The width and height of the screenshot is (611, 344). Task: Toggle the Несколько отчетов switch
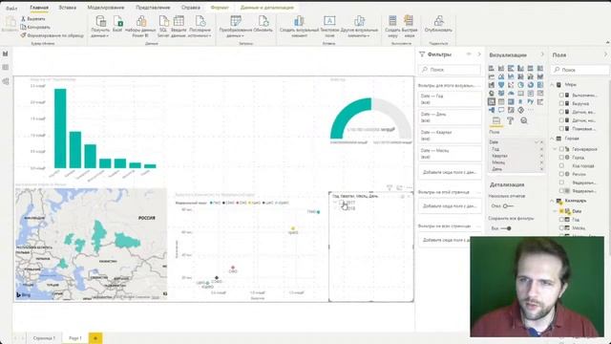click(x=507, y=206)
